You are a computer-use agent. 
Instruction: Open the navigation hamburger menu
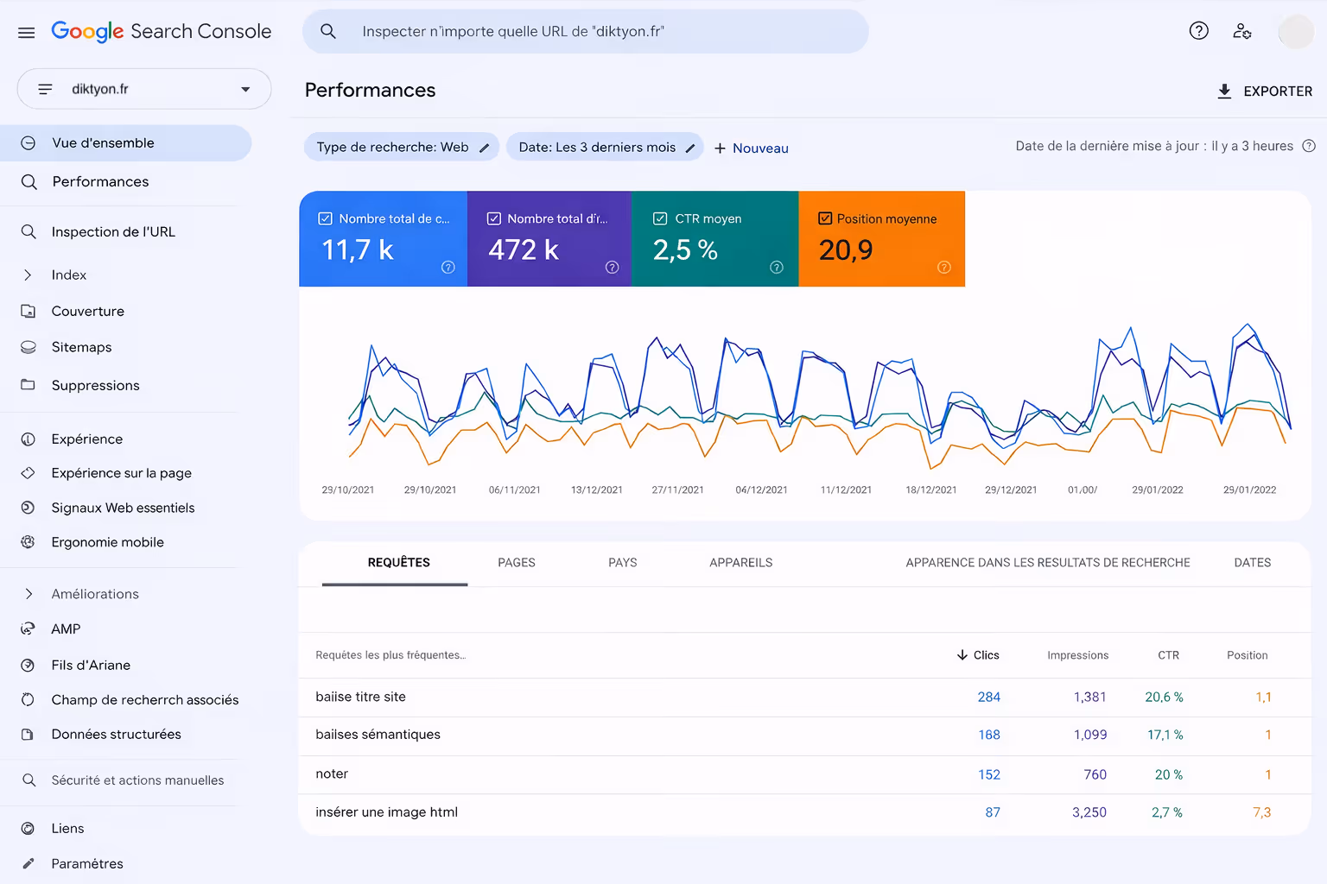(26, 32)
